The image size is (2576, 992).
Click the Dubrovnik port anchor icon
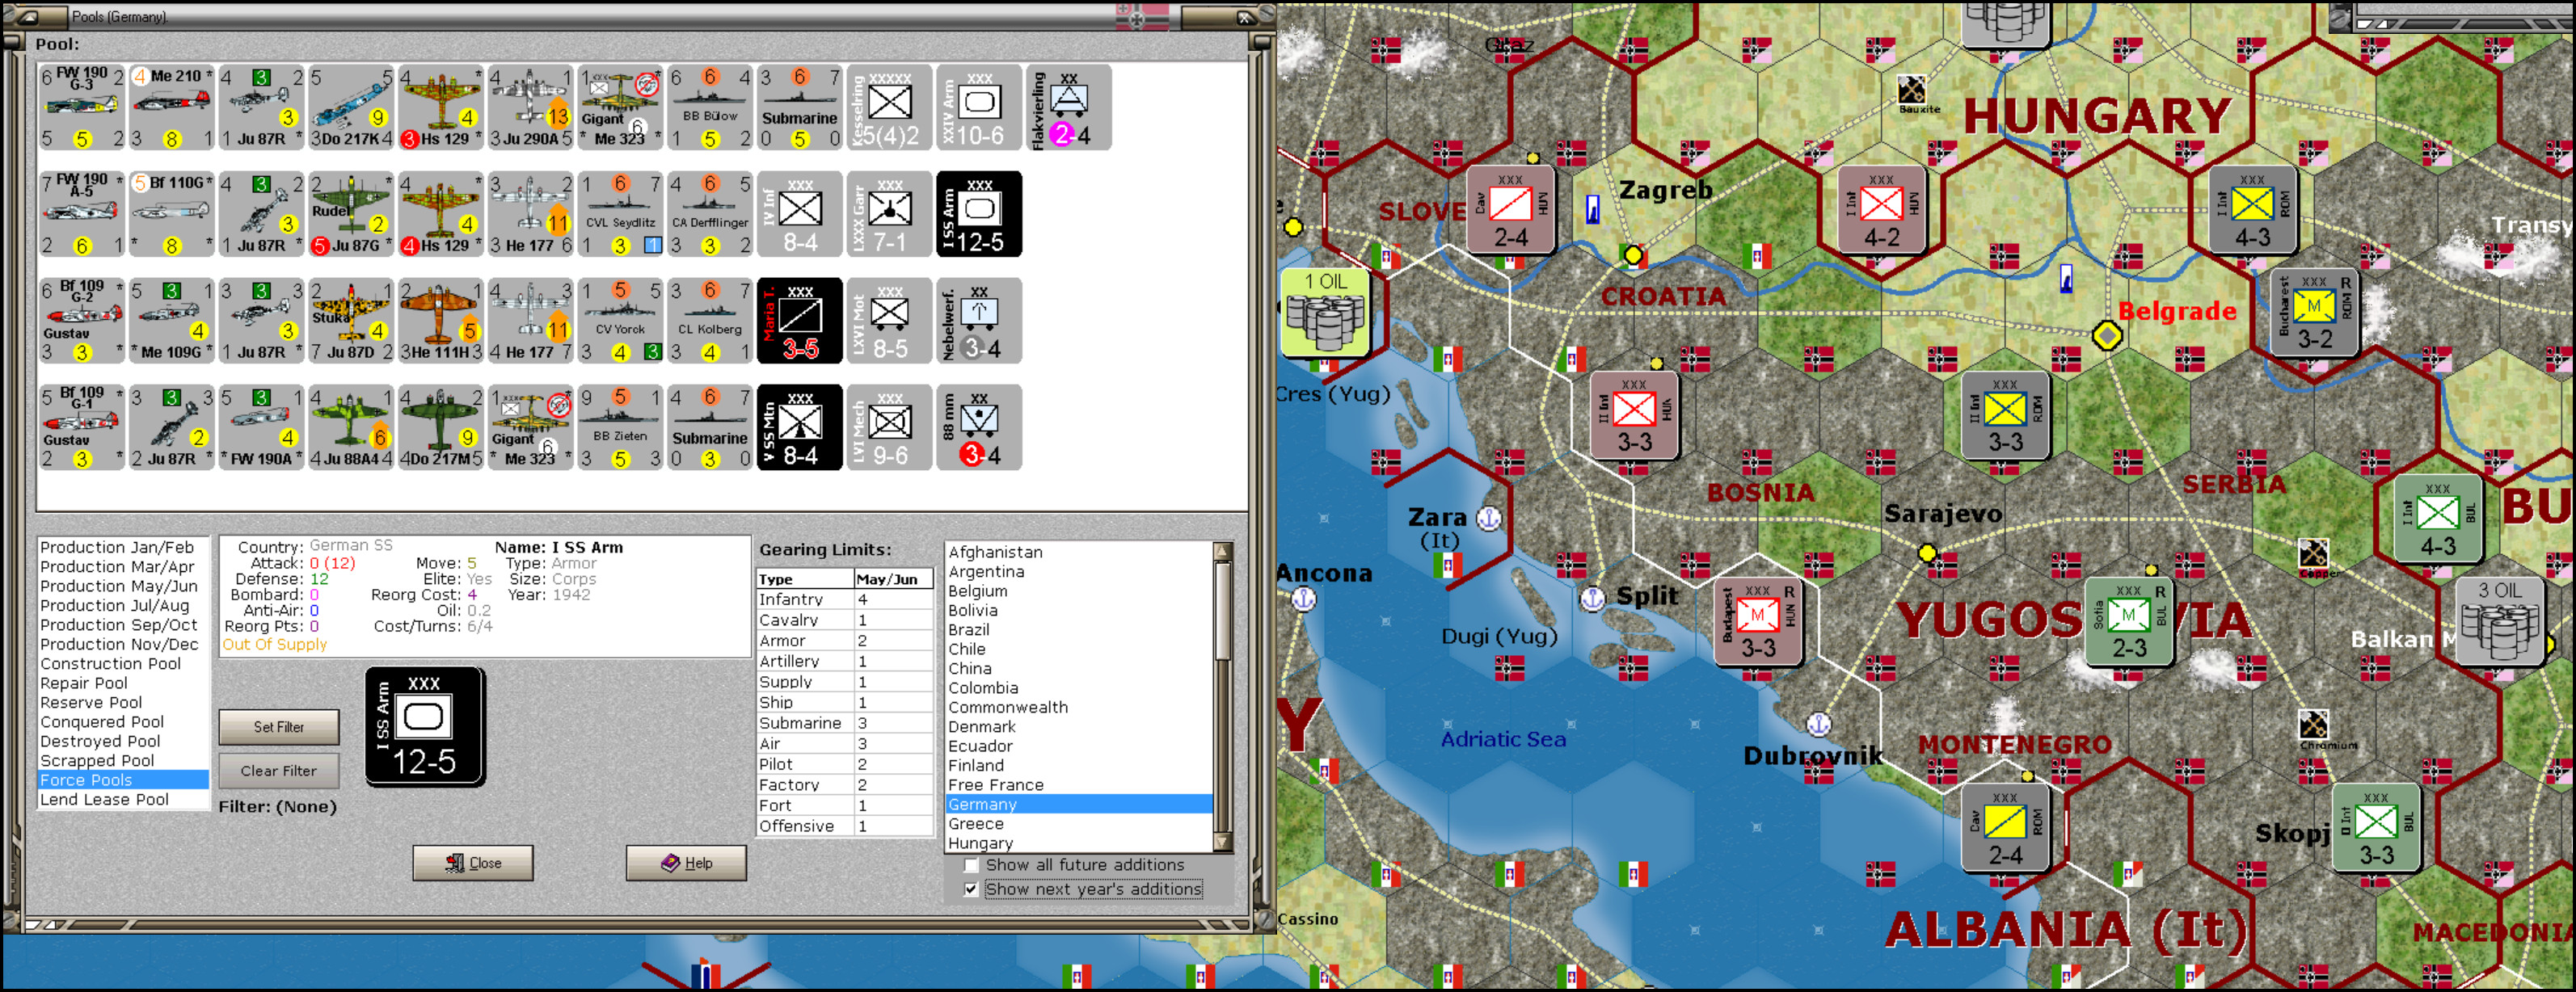1818,725
